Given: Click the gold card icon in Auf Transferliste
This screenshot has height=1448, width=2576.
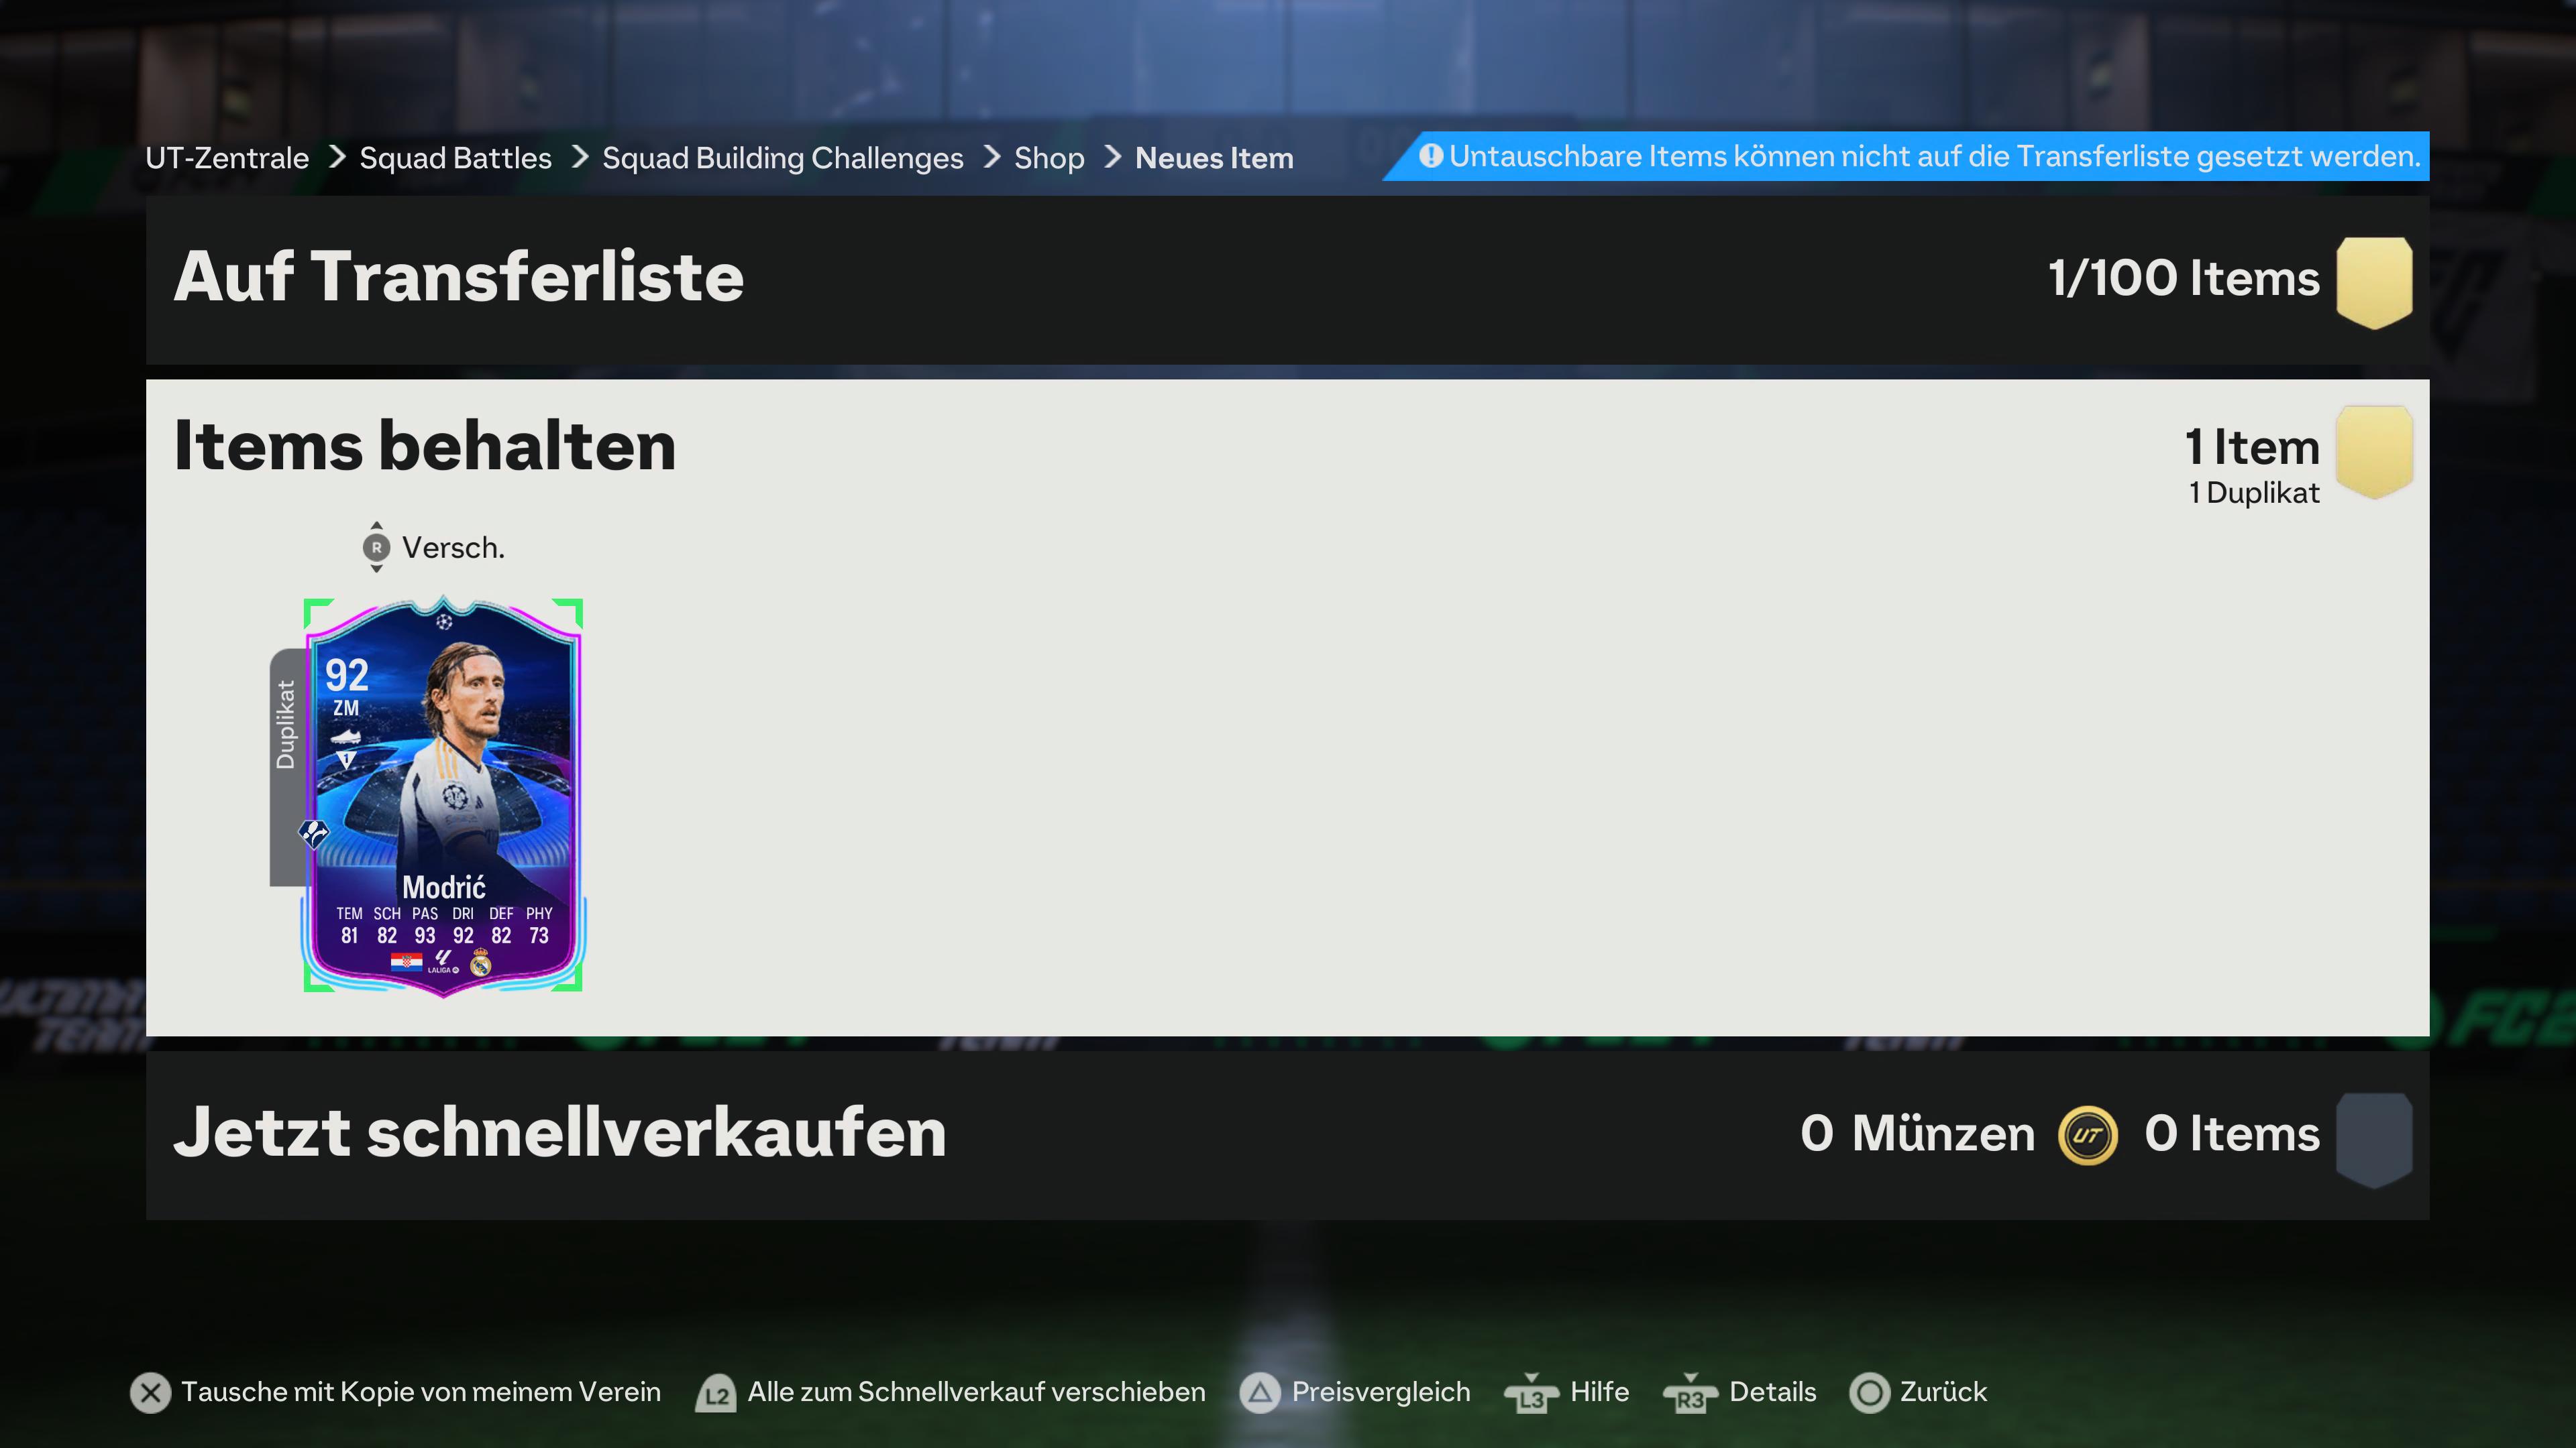Looking at the screenshot, I should click(x=2374, y=282).
